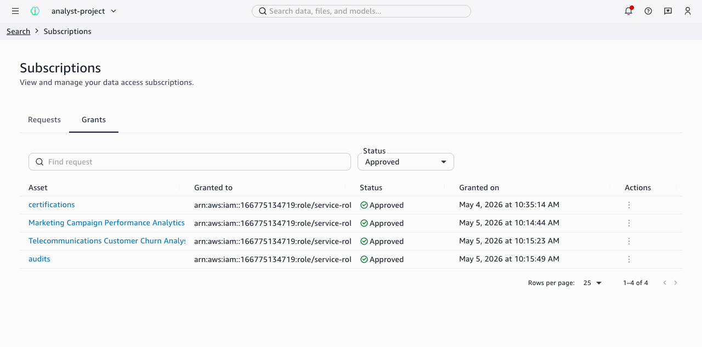The width and height of the screenshot is (702, 347).
Task: Click the top search data field
Action: (361, 11)
